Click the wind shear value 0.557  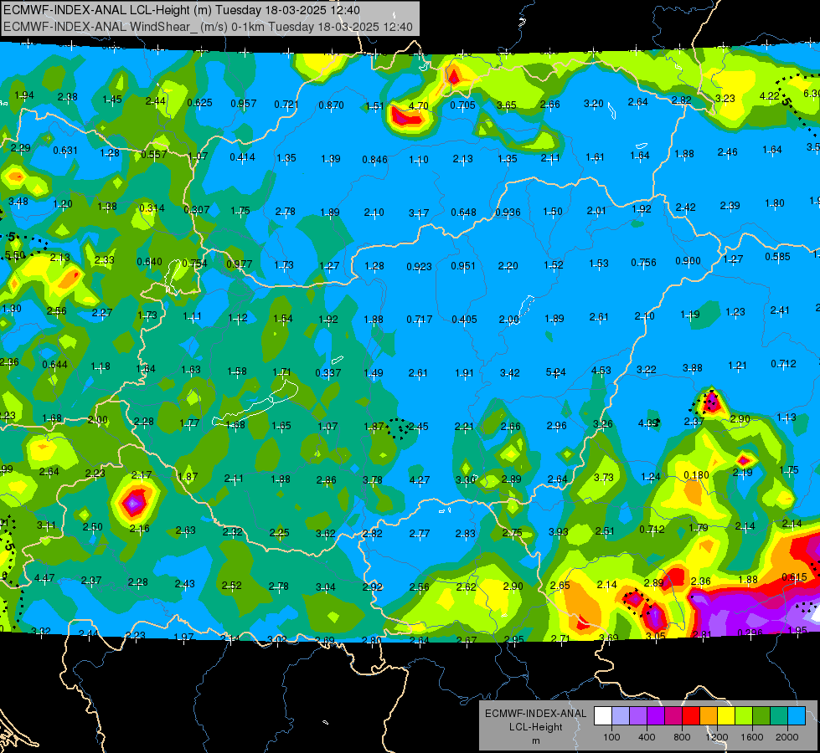[154, 155]
